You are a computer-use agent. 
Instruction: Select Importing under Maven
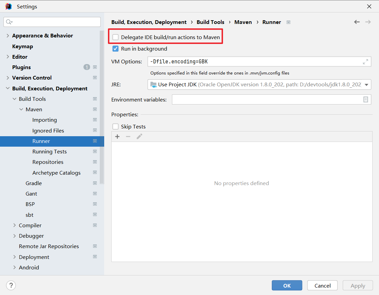pyautogui.click(x=45, y=120)
